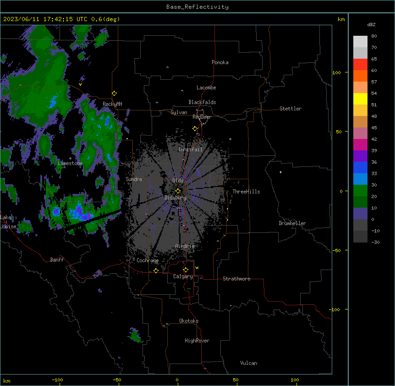Click the Blackfalds label
The image size is (395, 386).
(202, 102)
